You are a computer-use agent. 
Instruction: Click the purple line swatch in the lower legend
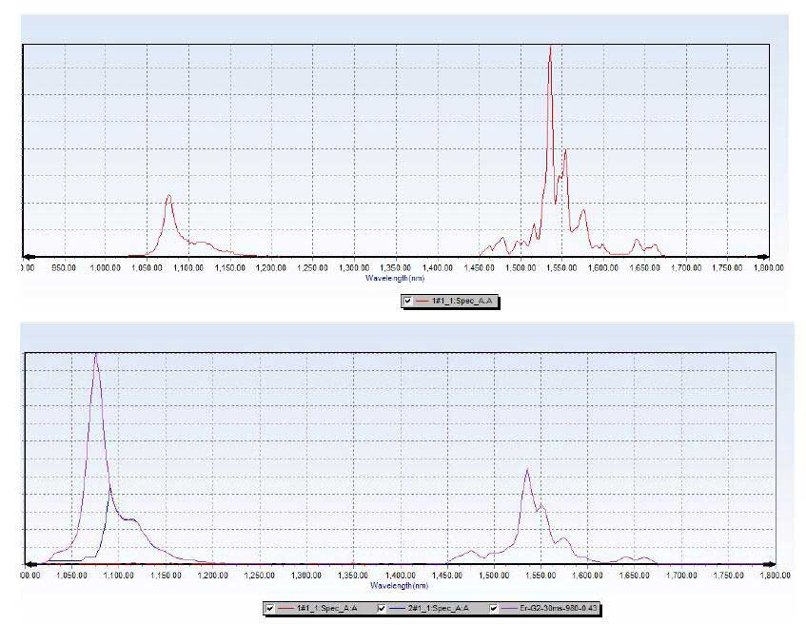tap(508, 608)
